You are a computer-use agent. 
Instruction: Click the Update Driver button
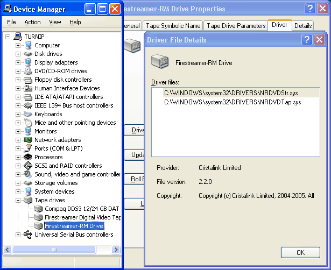coord(134,155)
